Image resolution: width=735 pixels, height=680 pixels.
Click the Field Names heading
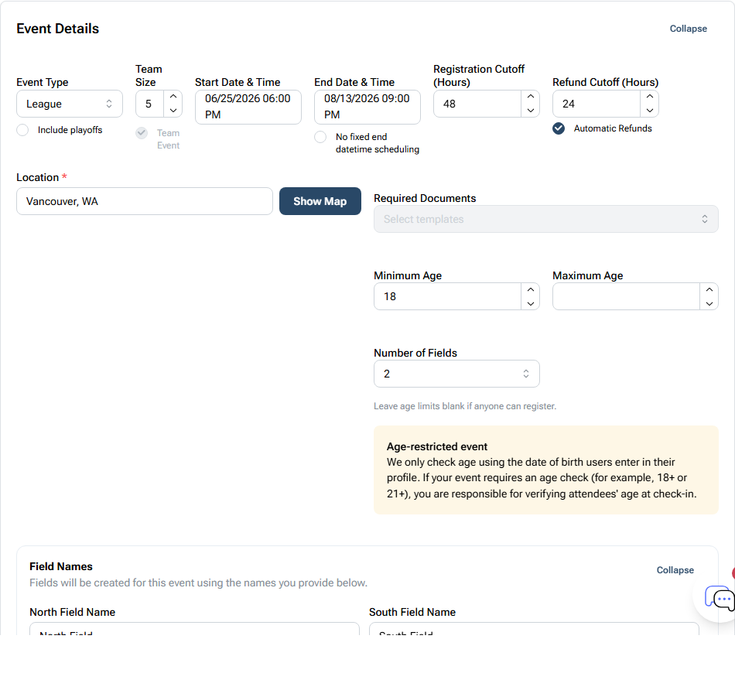point(61,566)
